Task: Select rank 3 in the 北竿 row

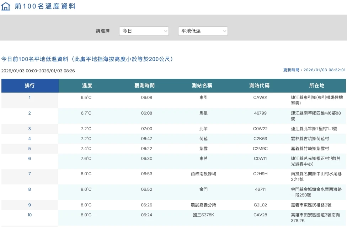Action: point(30,129)
